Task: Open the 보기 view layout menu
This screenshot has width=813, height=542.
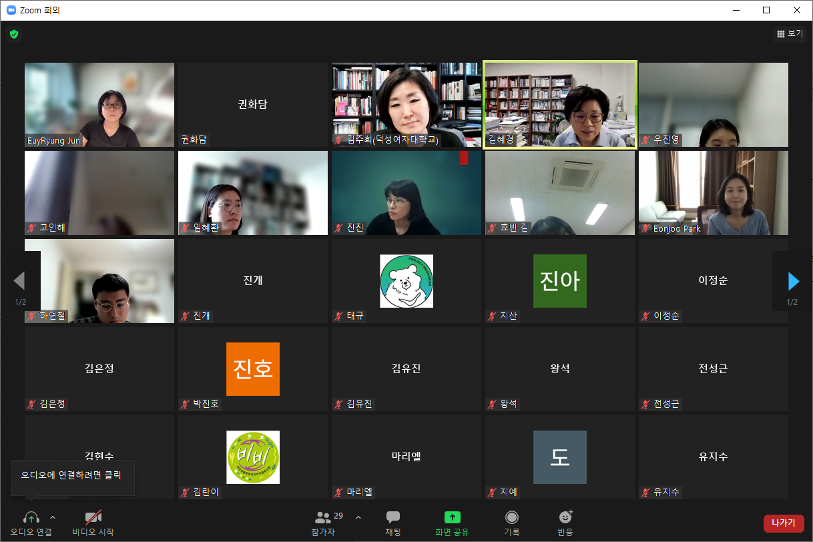Action: pos(790,34)
